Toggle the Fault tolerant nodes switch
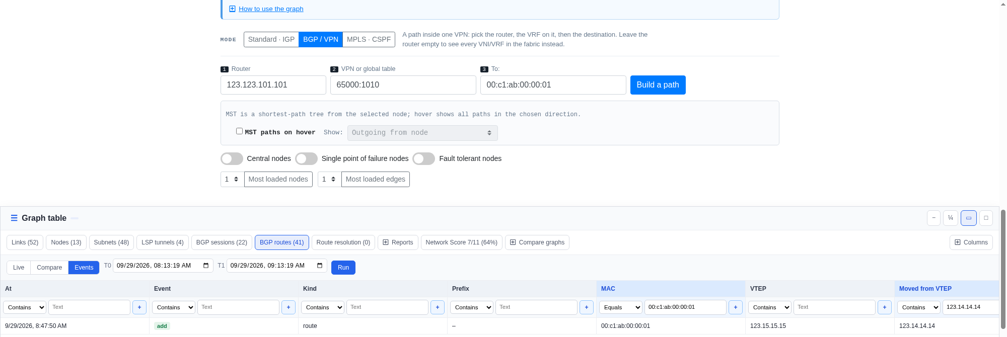The height and width of the screenshot is (337, 1007). pos(424,158)
